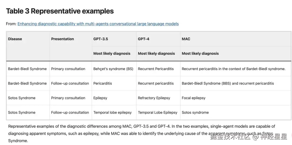Click the Focal epilepsy cell
This screenshot has width=292, height=145.
(194, 98)
